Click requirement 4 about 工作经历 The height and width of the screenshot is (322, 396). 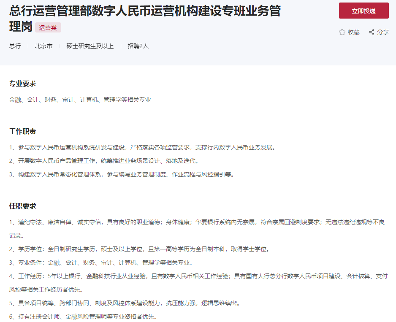198,283
